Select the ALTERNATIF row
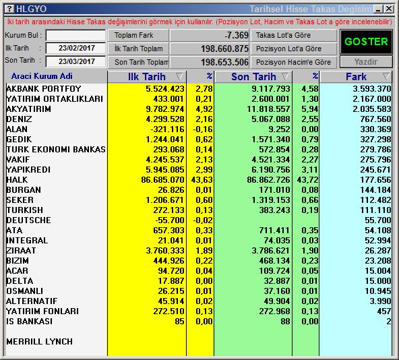 point(199,301)
